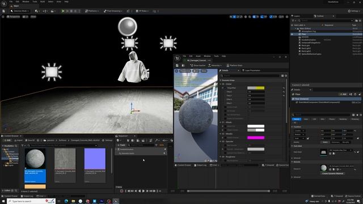Click the Windows taskbar search box
Viewport: 363px width, 204px height.
point(31,201)
